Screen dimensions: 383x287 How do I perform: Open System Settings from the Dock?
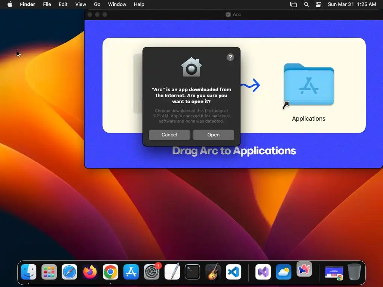[151, 272]
